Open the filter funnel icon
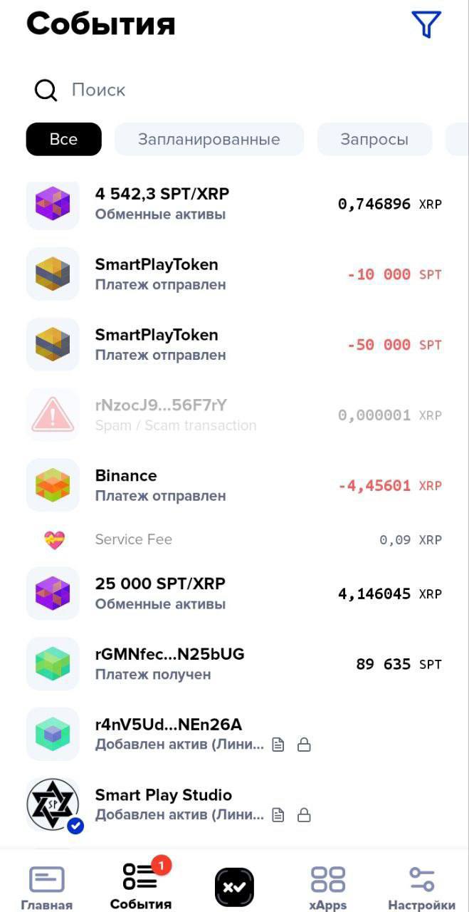Screen dimensions: 469x912 tap(426, 24)
